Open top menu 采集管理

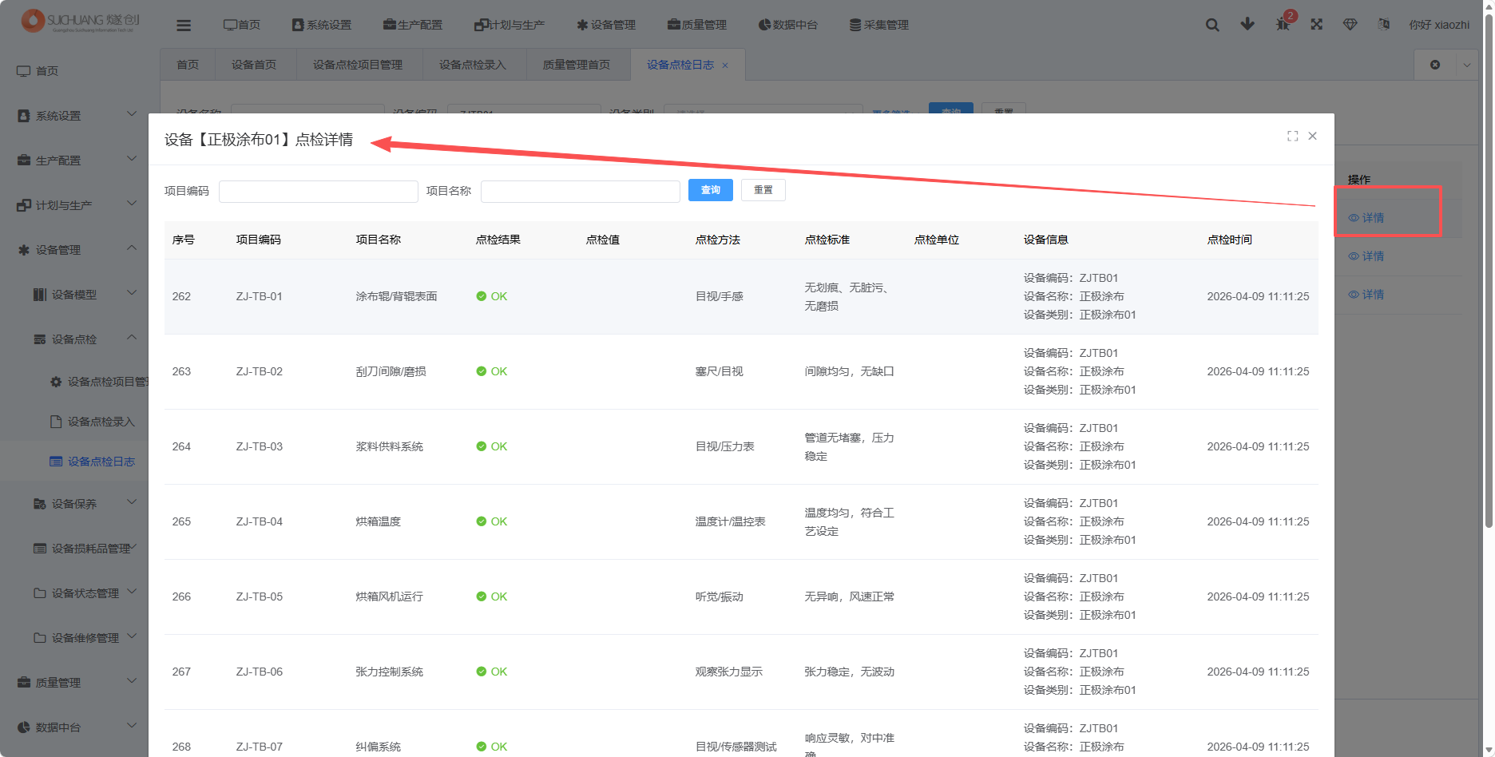pos(879,25)
